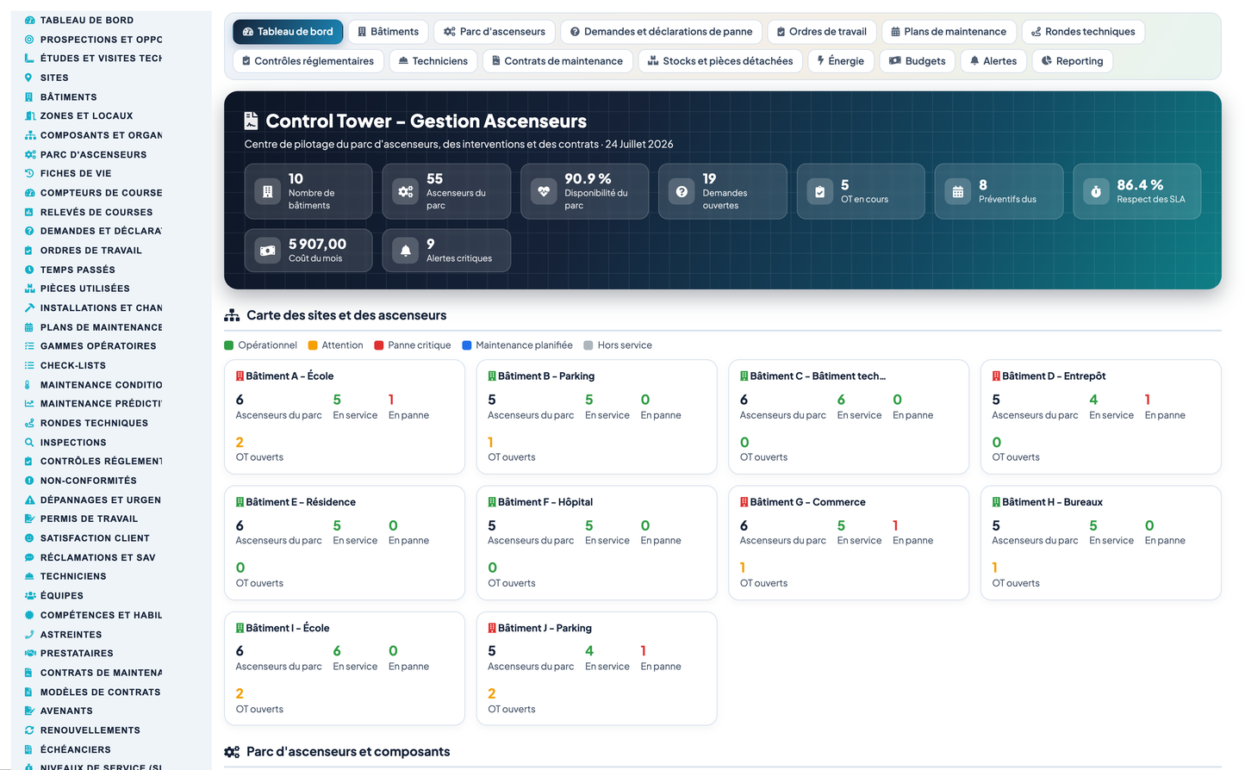Click the Astreintes phone icon in sidebar
1245x770 pixels.
(29, 634)
